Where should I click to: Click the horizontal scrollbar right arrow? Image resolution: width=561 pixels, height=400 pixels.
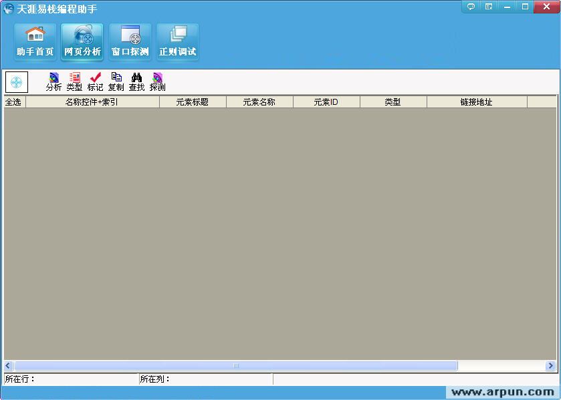550,365
